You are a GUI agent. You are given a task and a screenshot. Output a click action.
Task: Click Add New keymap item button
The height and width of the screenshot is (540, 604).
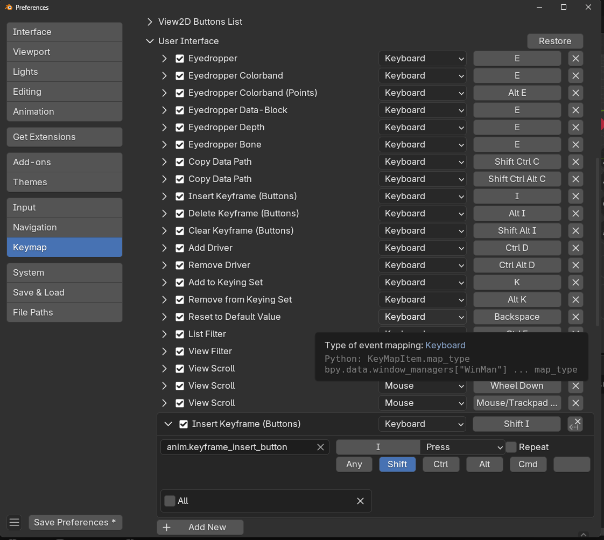click(200, 527)
